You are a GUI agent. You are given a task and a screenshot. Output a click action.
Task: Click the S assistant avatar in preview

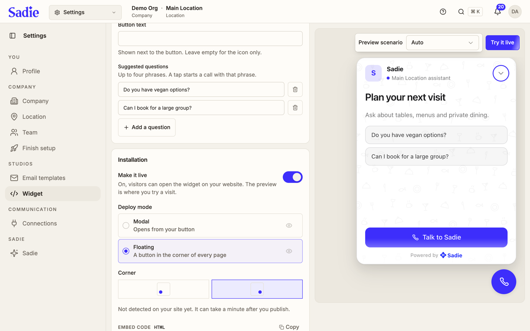pyautogui.click(x=373, y=73)
